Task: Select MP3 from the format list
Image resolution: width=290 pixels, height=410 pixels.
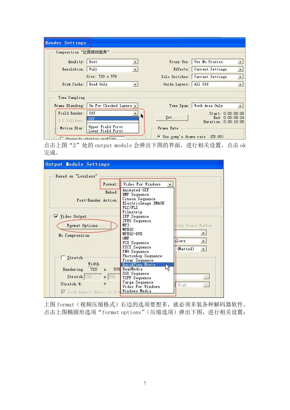Action: tap(147, 225)
